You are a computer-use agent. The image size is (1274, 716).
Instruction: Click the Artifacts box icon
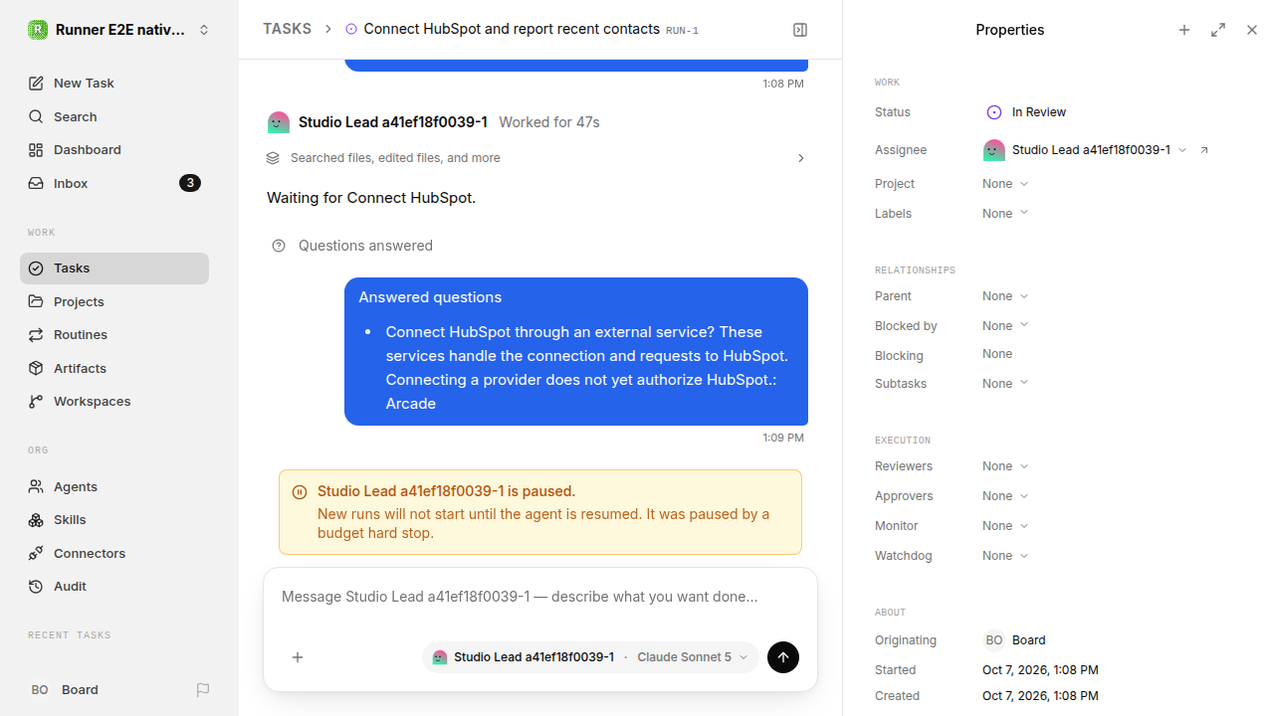click(36, 368)
